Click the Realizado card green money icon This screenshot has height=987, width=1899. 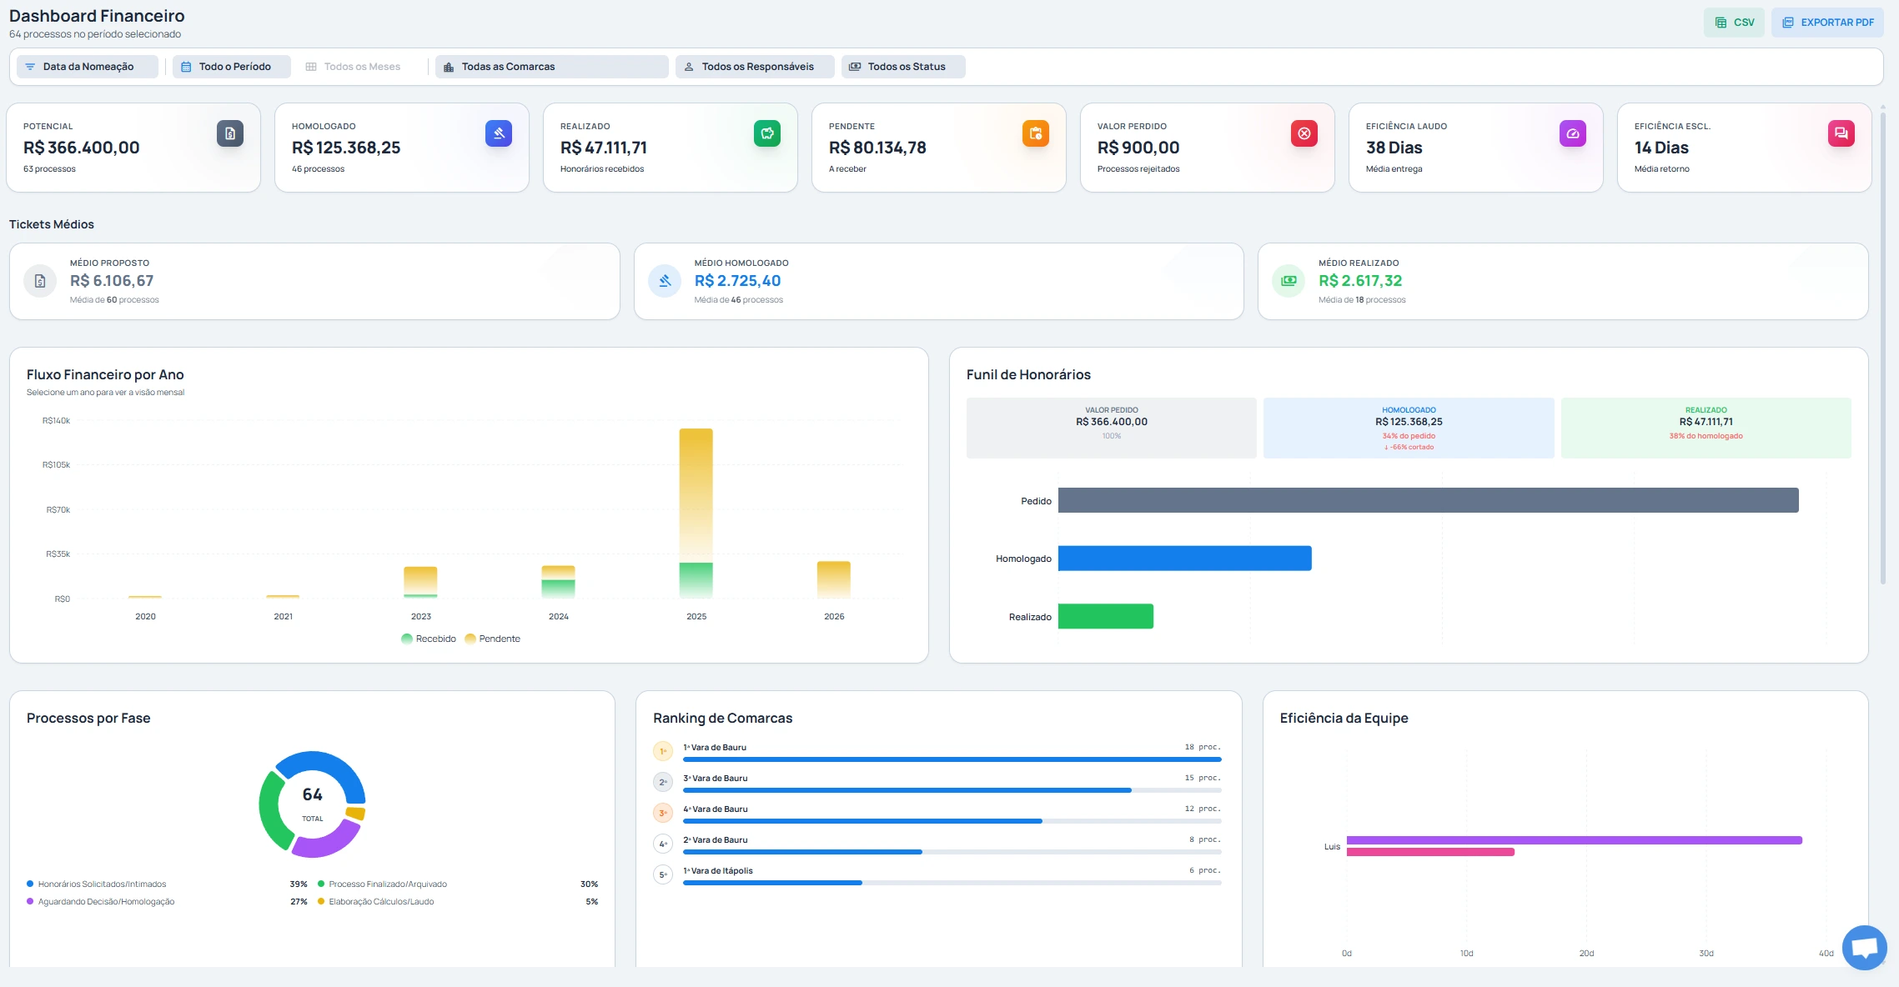[767, 133]
